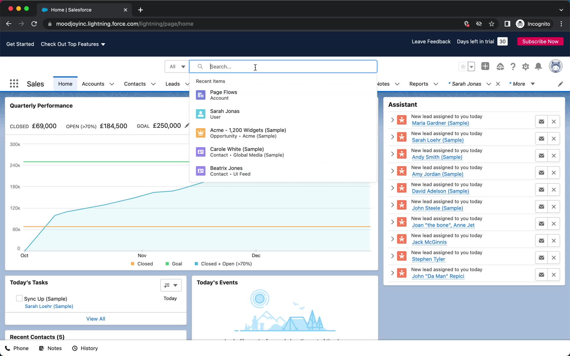Expand Check Out Top Features menu
The width and height of the screenshot is (570, 356).
coord(73,44)
